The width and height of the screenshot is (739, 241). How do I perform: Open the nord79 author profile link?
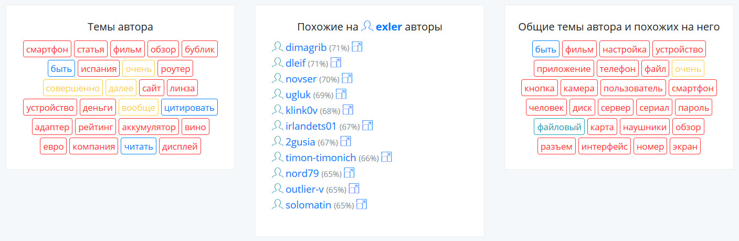click(302, 173)
